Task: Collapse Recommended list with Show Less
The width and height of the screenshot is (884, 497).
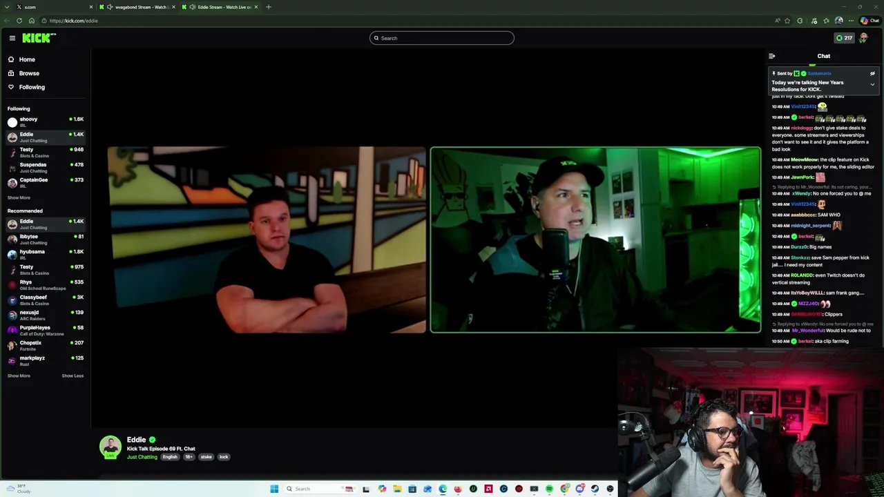Action: click(73, 376)
